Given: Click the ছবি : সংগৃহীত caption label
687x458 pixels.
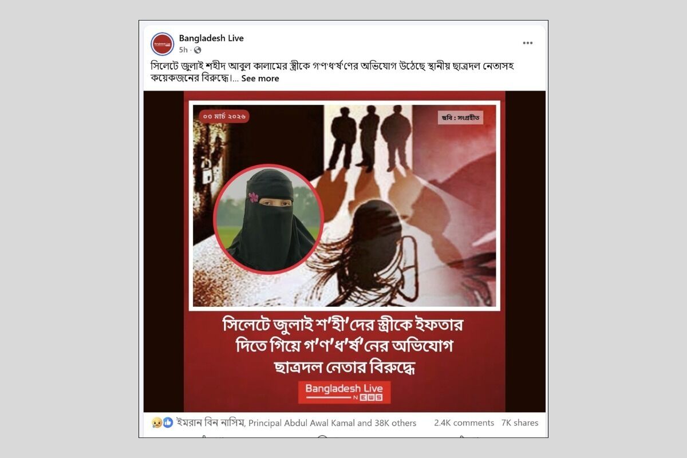Looking at the screenshot, I should [x=461, y=118].
